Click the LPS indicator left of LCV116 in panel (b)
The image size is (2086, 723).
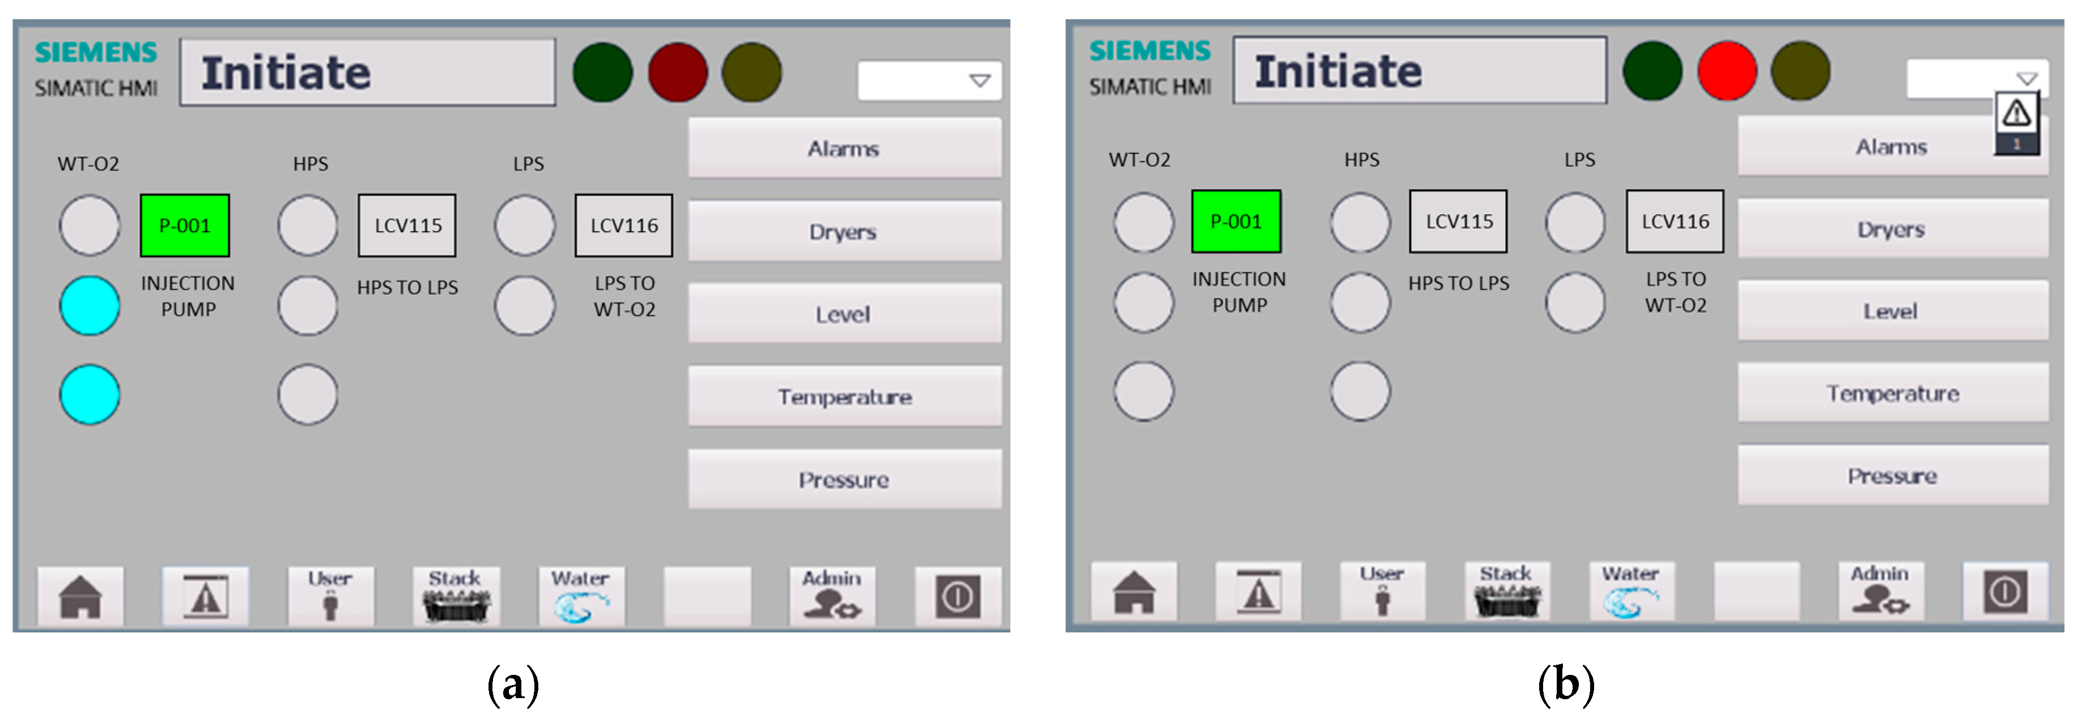[x=1575, y=223]
